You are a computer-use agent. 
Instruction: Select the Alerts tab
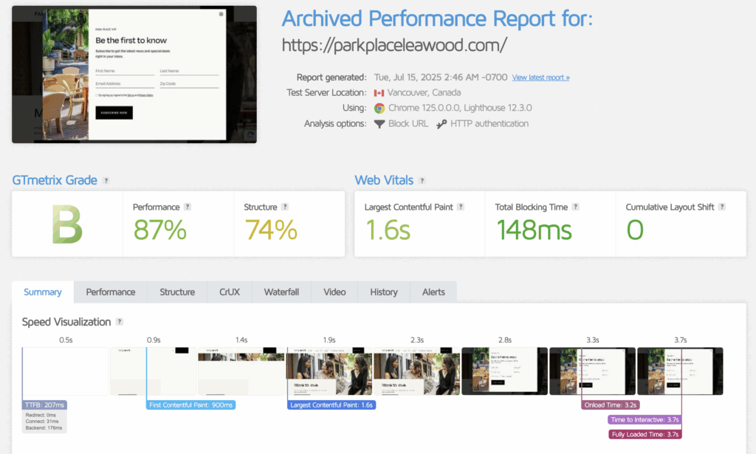[433, 292]
